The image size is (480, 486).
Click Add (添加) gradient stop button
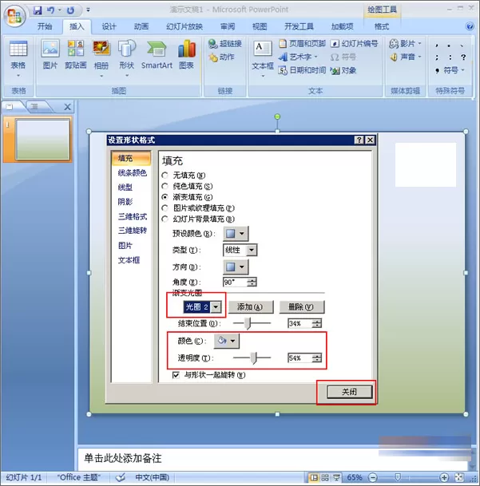coord(251,307)
